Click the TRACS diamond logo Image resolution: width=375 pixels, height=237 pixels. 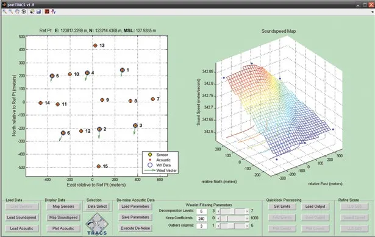97,224
